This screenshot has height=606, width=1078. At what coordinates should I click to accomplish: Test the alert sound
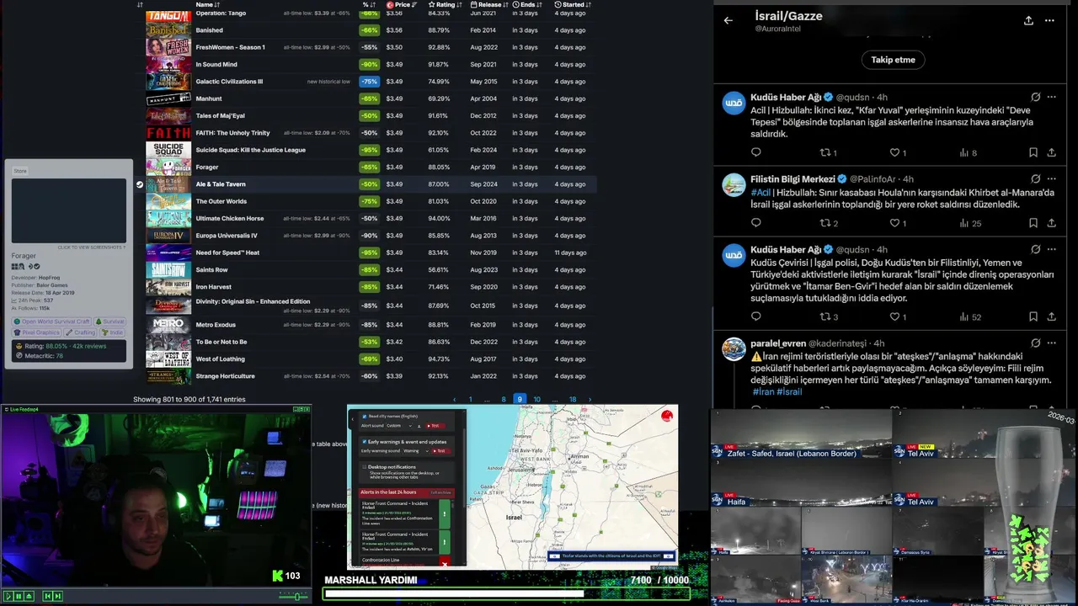(x=435, y=426)
